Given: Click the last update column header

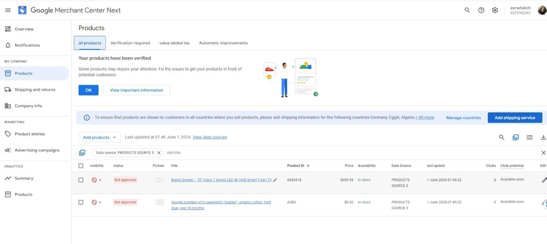Looking at the screenshot, I should [436, 166].
